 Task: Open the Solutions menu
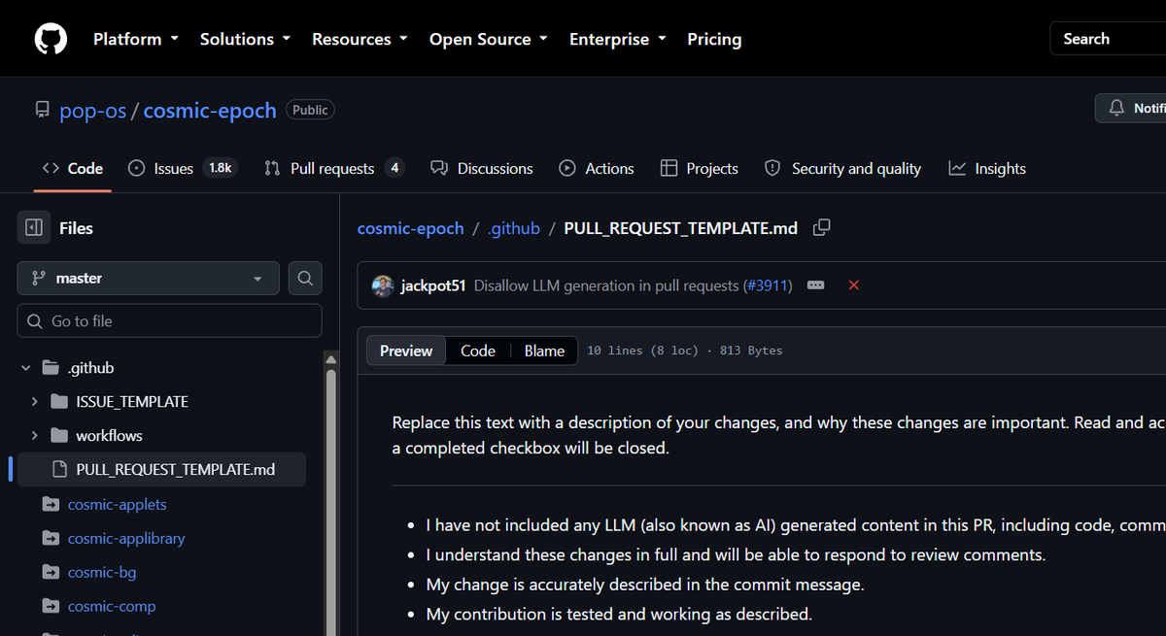[246, 39]
